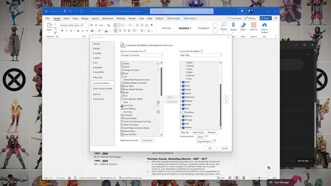Open the Add-ins ribbon button
The image size is (331, 186).
254,27
